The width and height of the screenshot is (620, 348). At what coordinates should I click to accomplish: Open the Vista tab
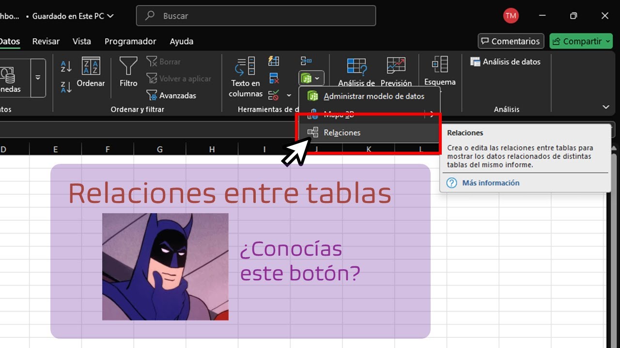coord(82,42)
